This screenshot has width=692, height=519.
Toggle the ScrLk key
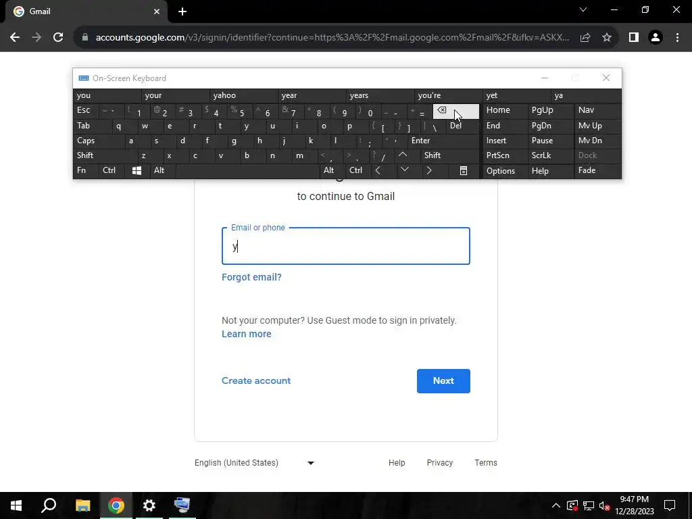549,155
